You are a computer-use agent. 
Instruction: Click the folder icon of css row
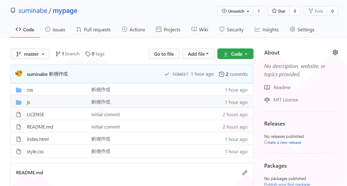point(19,90)
